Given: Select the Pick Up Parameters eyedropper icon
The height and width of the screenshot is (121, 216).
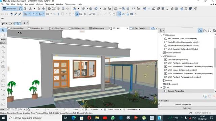Looking at the screenshot, I should (16, 14).
